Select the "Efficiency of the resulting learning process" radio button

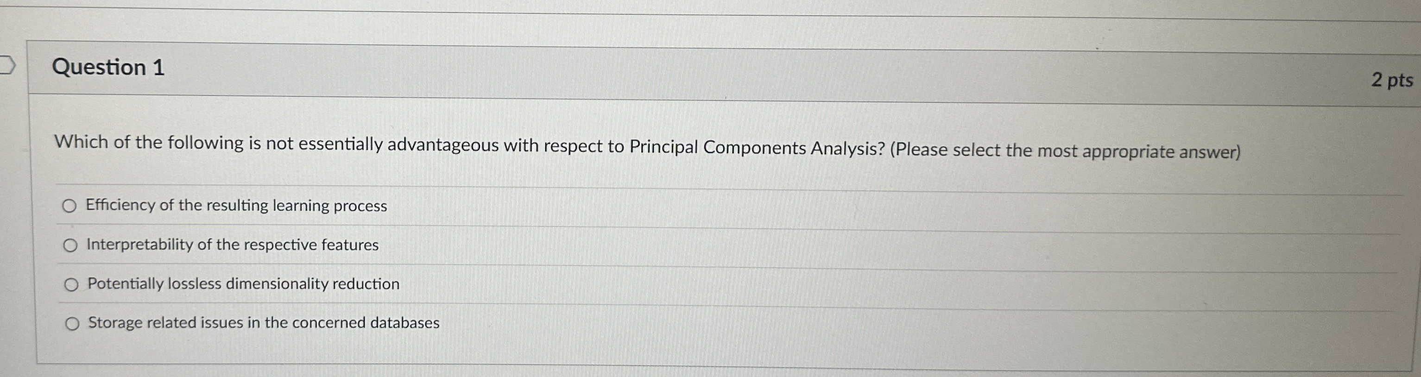[70, 206]
